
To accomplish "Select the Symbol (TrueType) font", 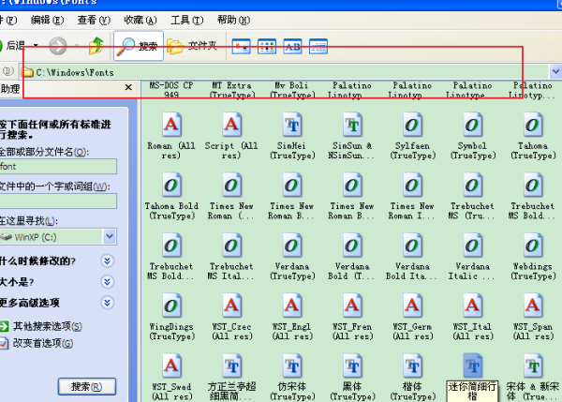I will tap(473, 136).
